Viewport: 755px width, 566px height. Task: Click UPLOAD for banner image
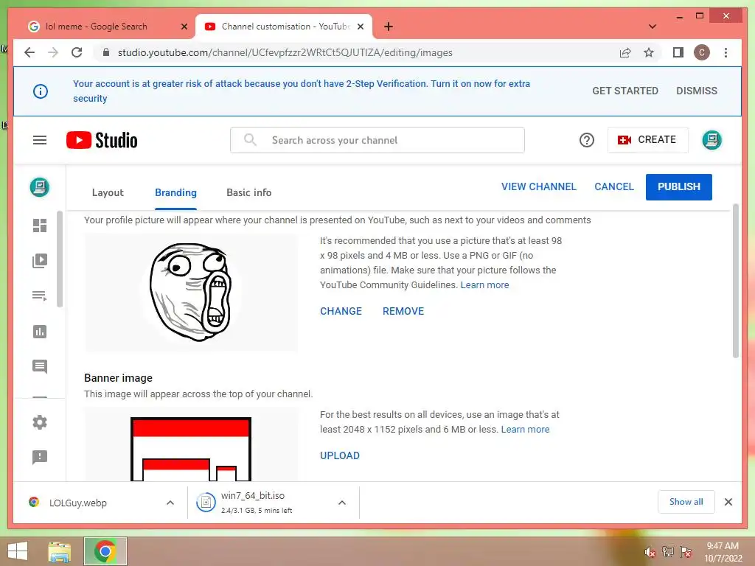point(340,455)
